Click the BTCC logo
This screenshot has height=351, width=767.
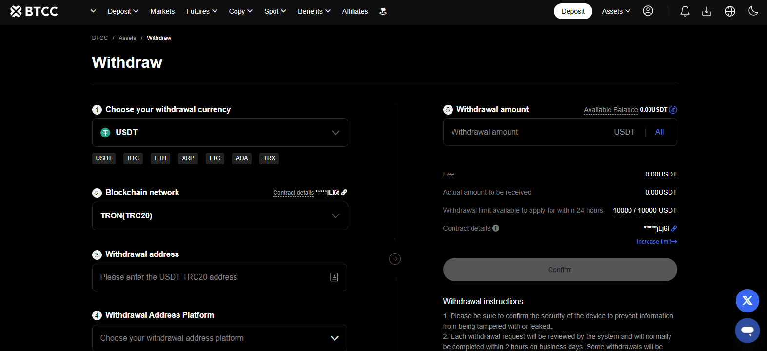34,11
